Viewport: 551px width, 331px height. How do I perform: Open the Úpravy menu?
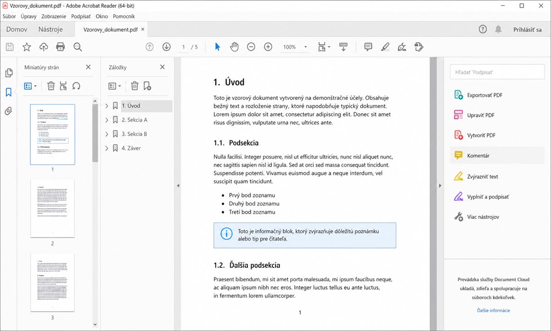(28, 16)
